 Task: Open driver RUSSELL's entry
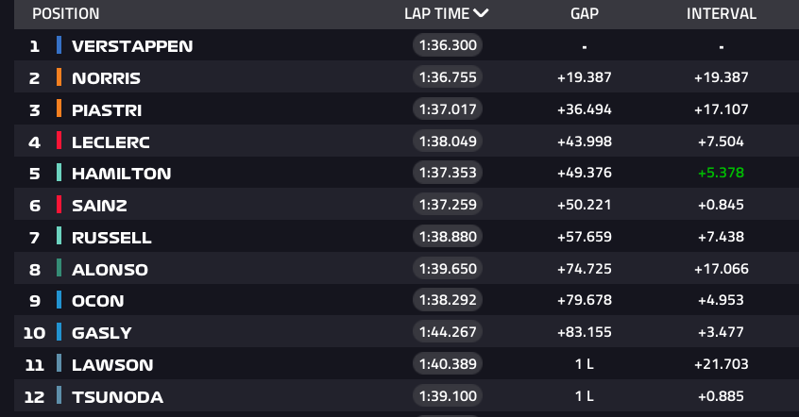point(111,238)
